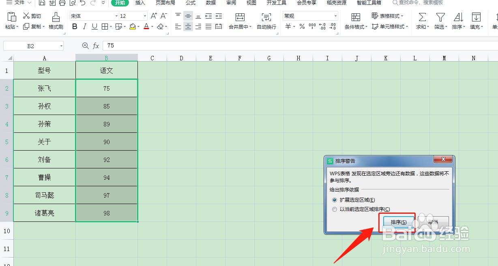Click the Copy (复制) button
Viewport: 498px width, 266px height.
point(34,27)
